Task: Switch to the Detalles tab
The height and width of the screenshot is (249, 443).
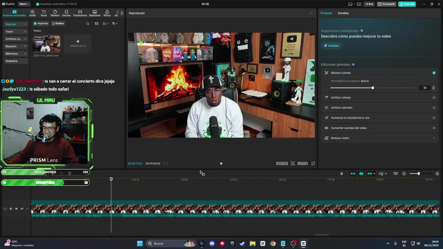Action: coord(343,13)
